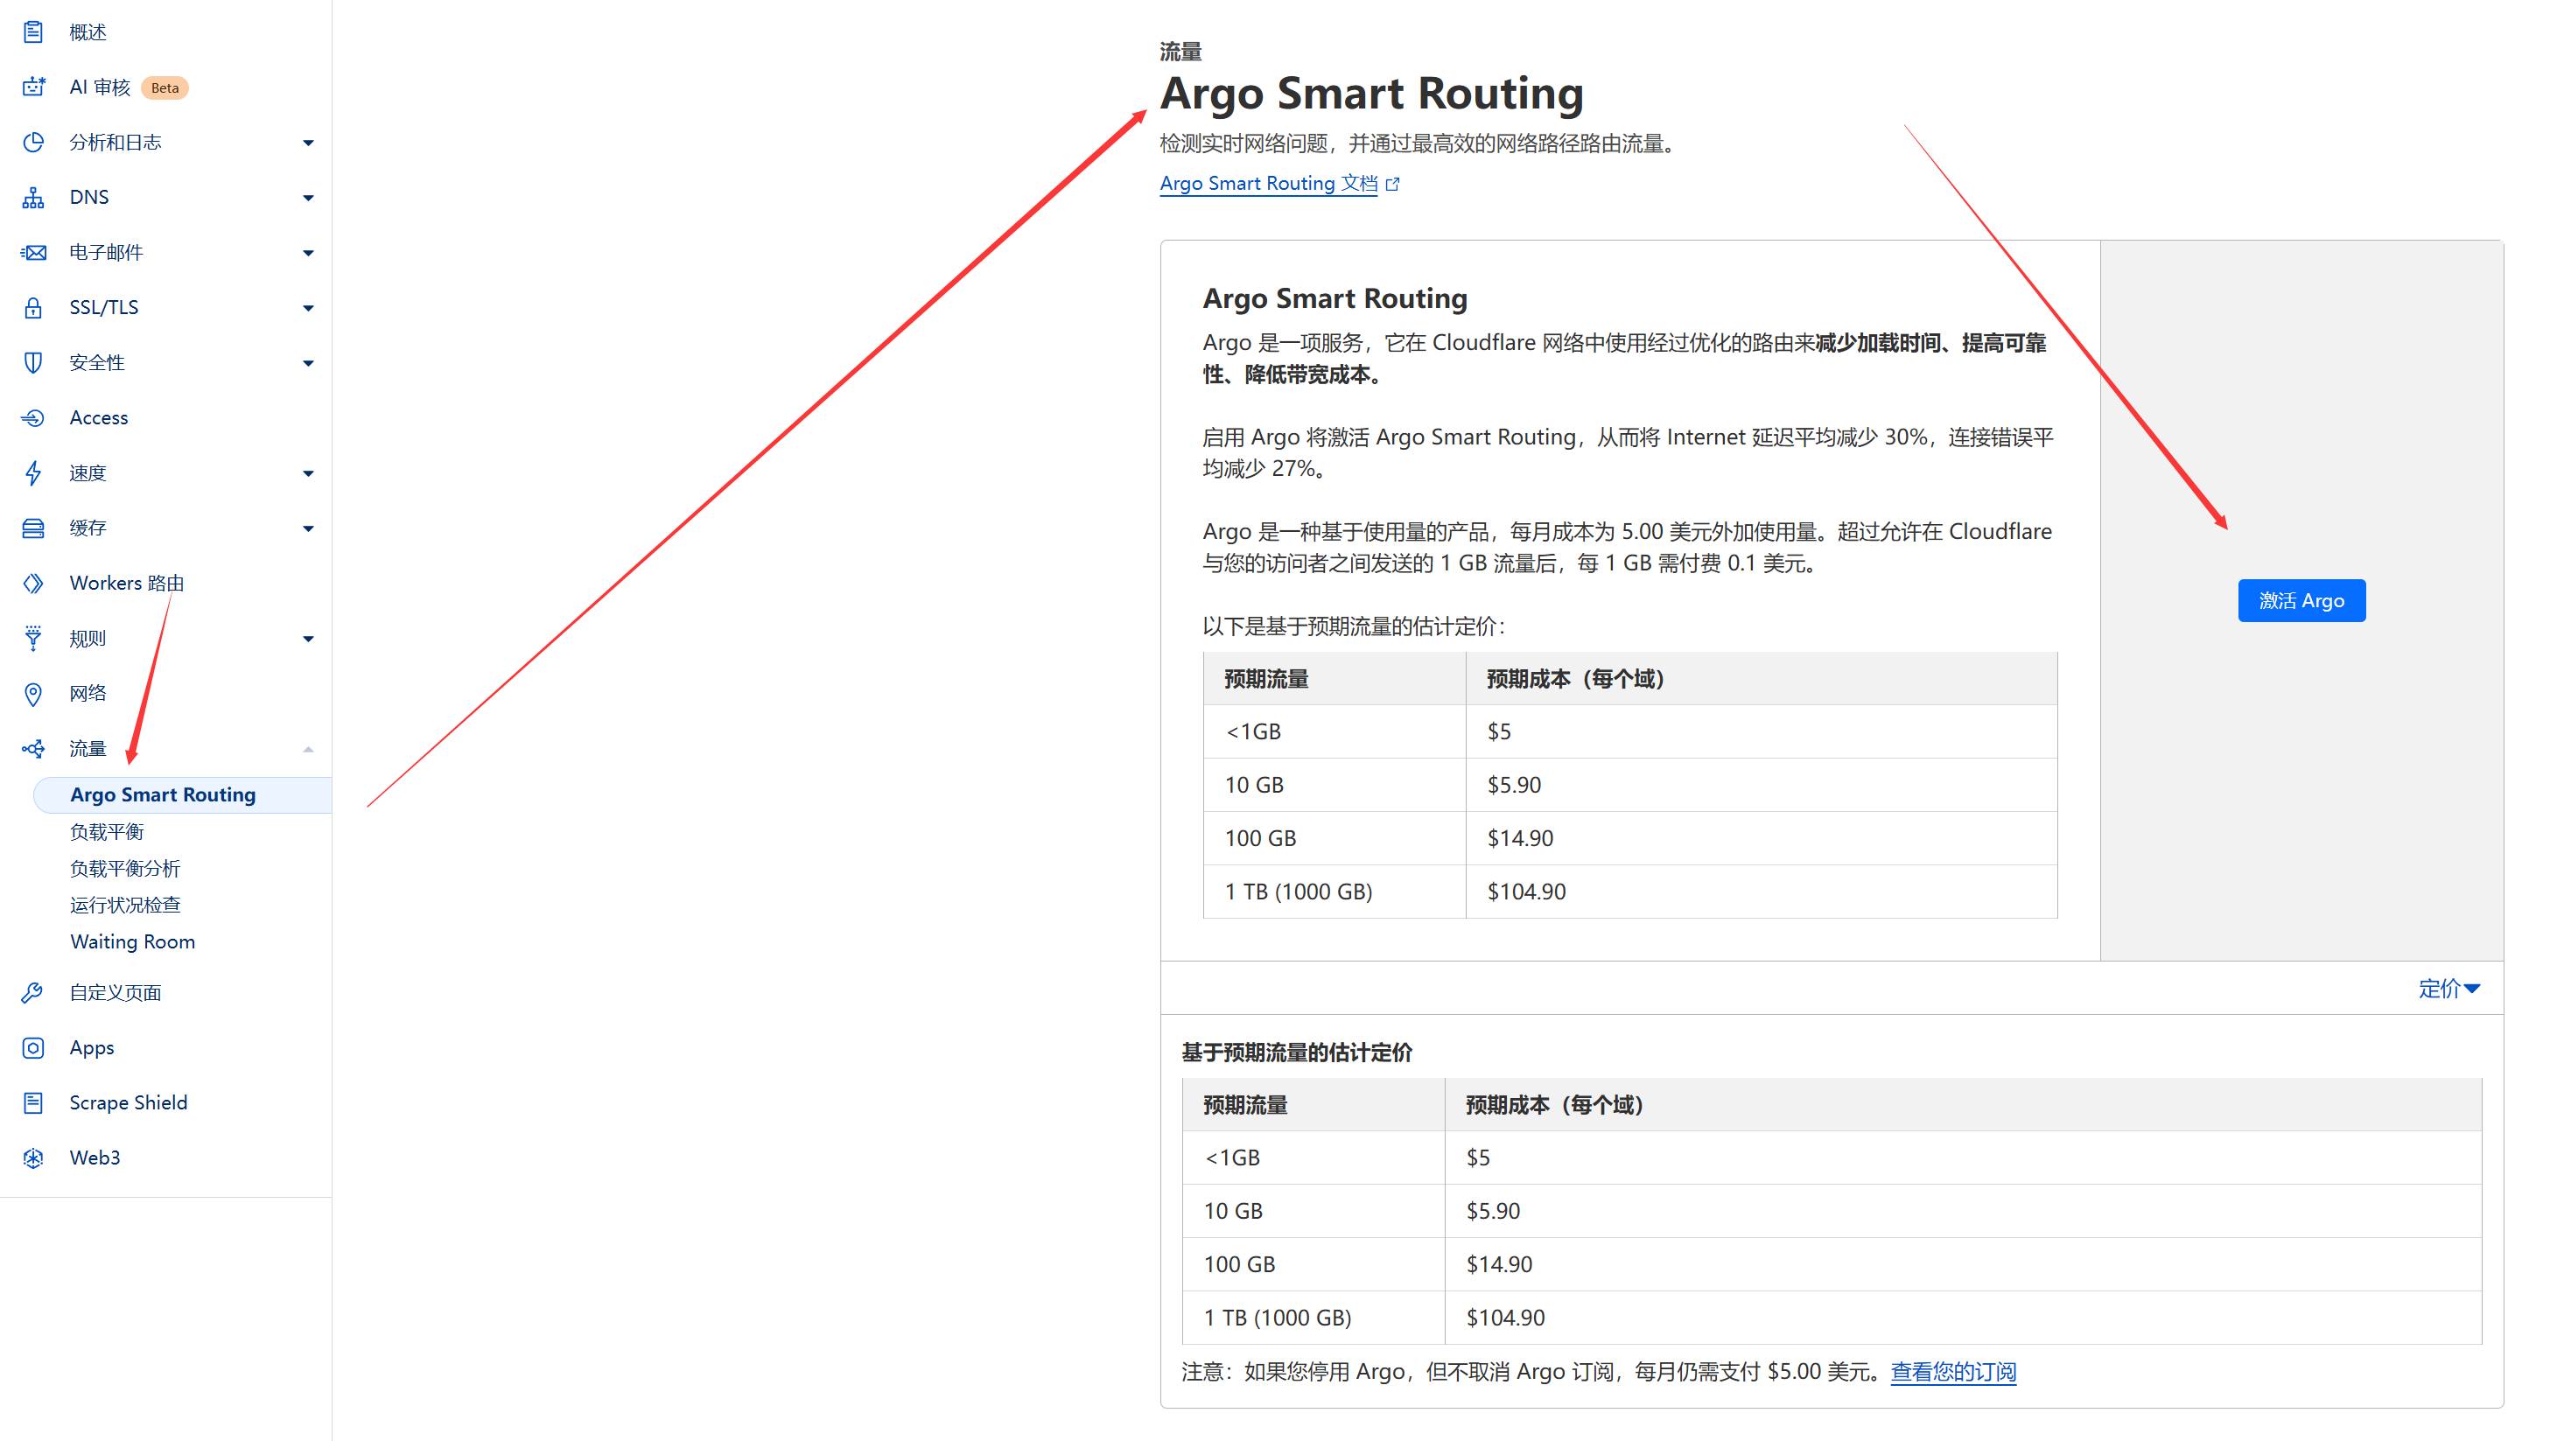Click the 速度 lightning bolt icon

(x=33, y=472)
